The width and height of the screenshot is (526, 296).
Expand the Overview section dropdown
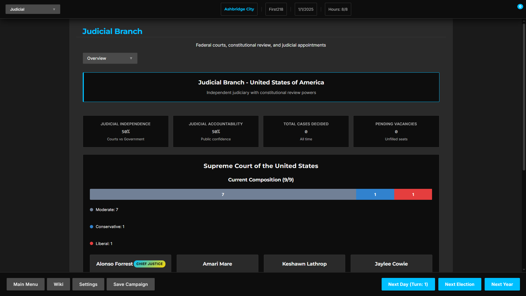click(x=110, y=58)
